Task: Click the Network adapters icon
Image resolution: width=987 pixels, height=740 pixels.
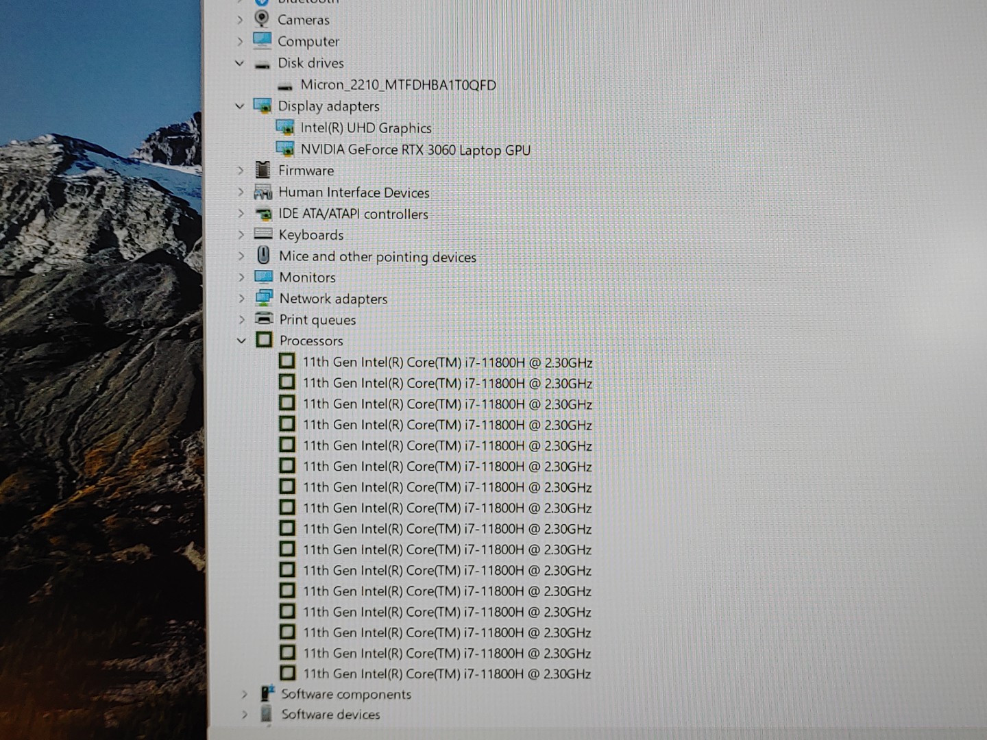Action: (264, 298)
